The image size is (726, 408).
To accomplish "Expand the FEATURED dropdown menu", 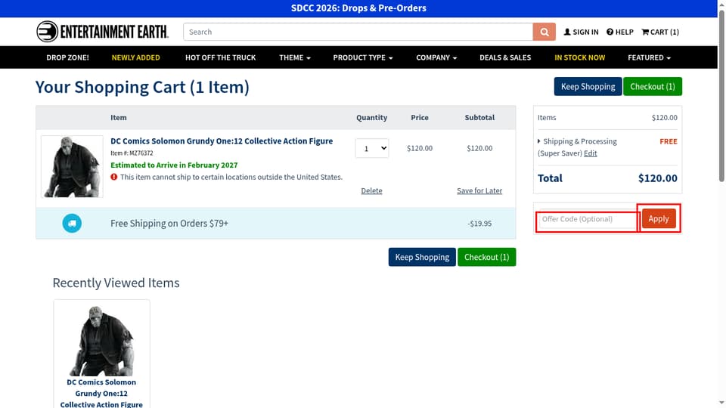I will (649, 57).
